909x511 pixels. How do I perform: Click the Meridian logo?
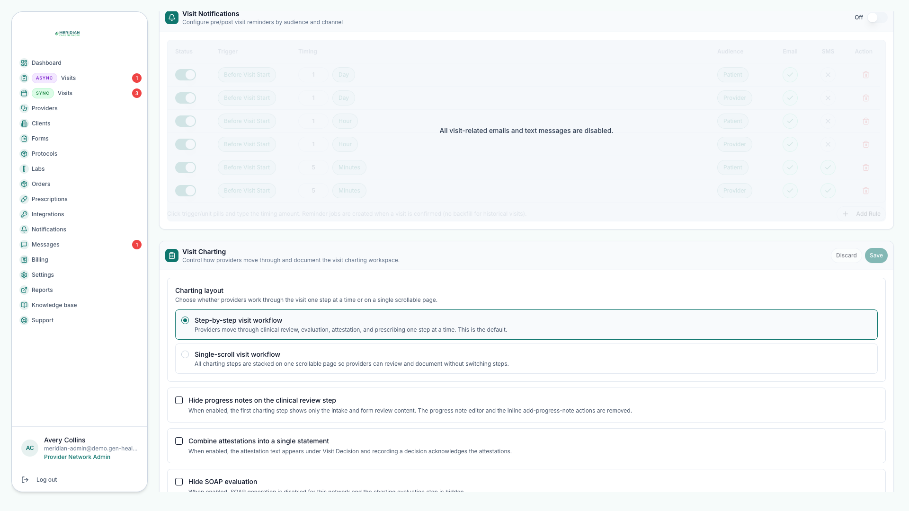(x=67, y=34)
